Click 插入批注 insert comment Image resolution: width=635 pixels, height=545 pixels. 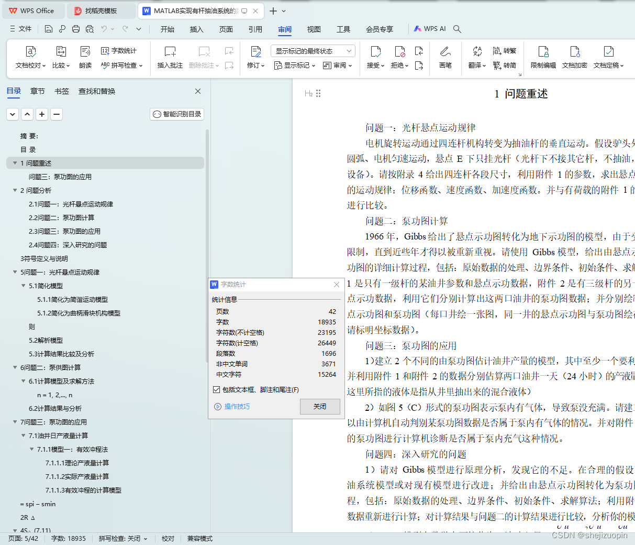click(170, 58)
